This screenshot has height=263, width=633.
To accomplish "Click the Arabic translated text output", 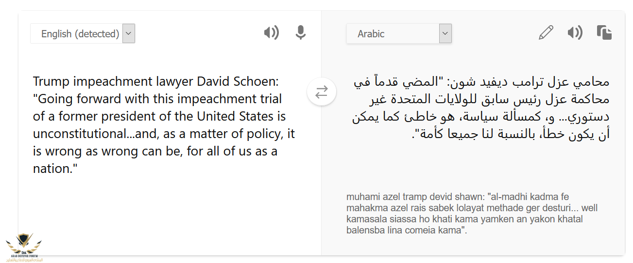I will point(480,108).
